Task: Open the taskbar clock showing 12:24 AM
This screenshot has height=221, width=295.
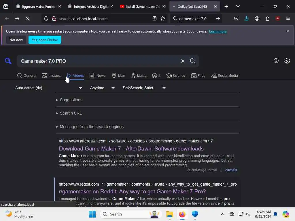Action: (x=263, y=214)
